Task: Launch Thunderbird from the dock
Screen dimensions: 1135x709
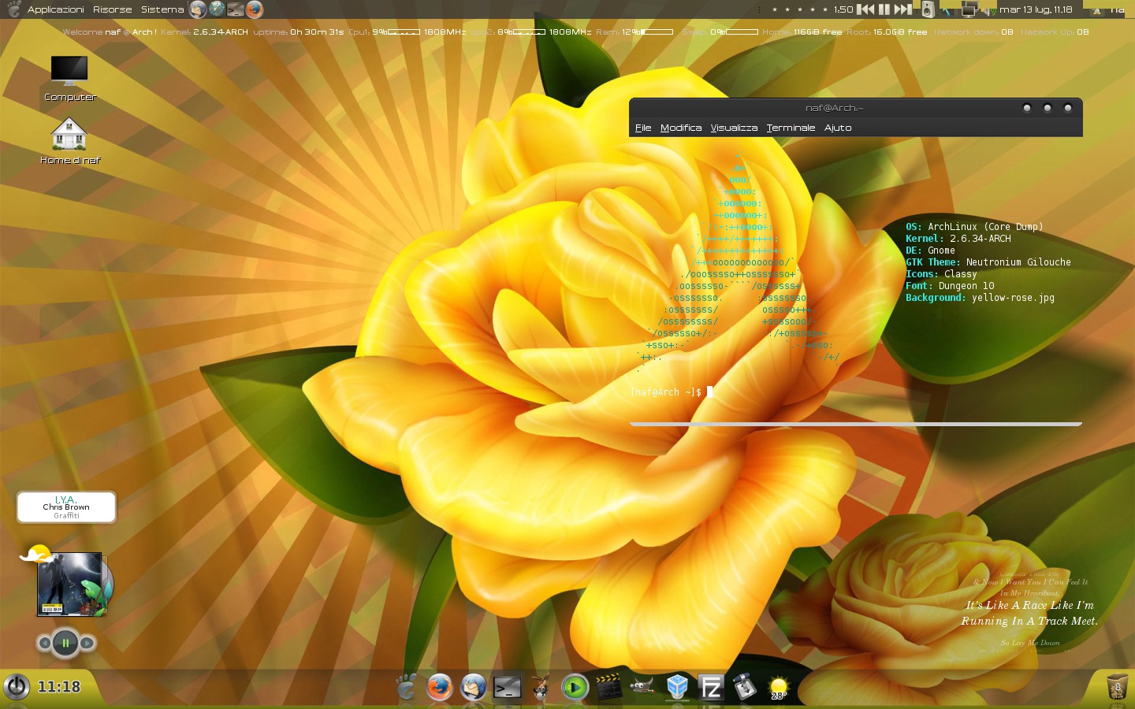Action: pos(474,687)
